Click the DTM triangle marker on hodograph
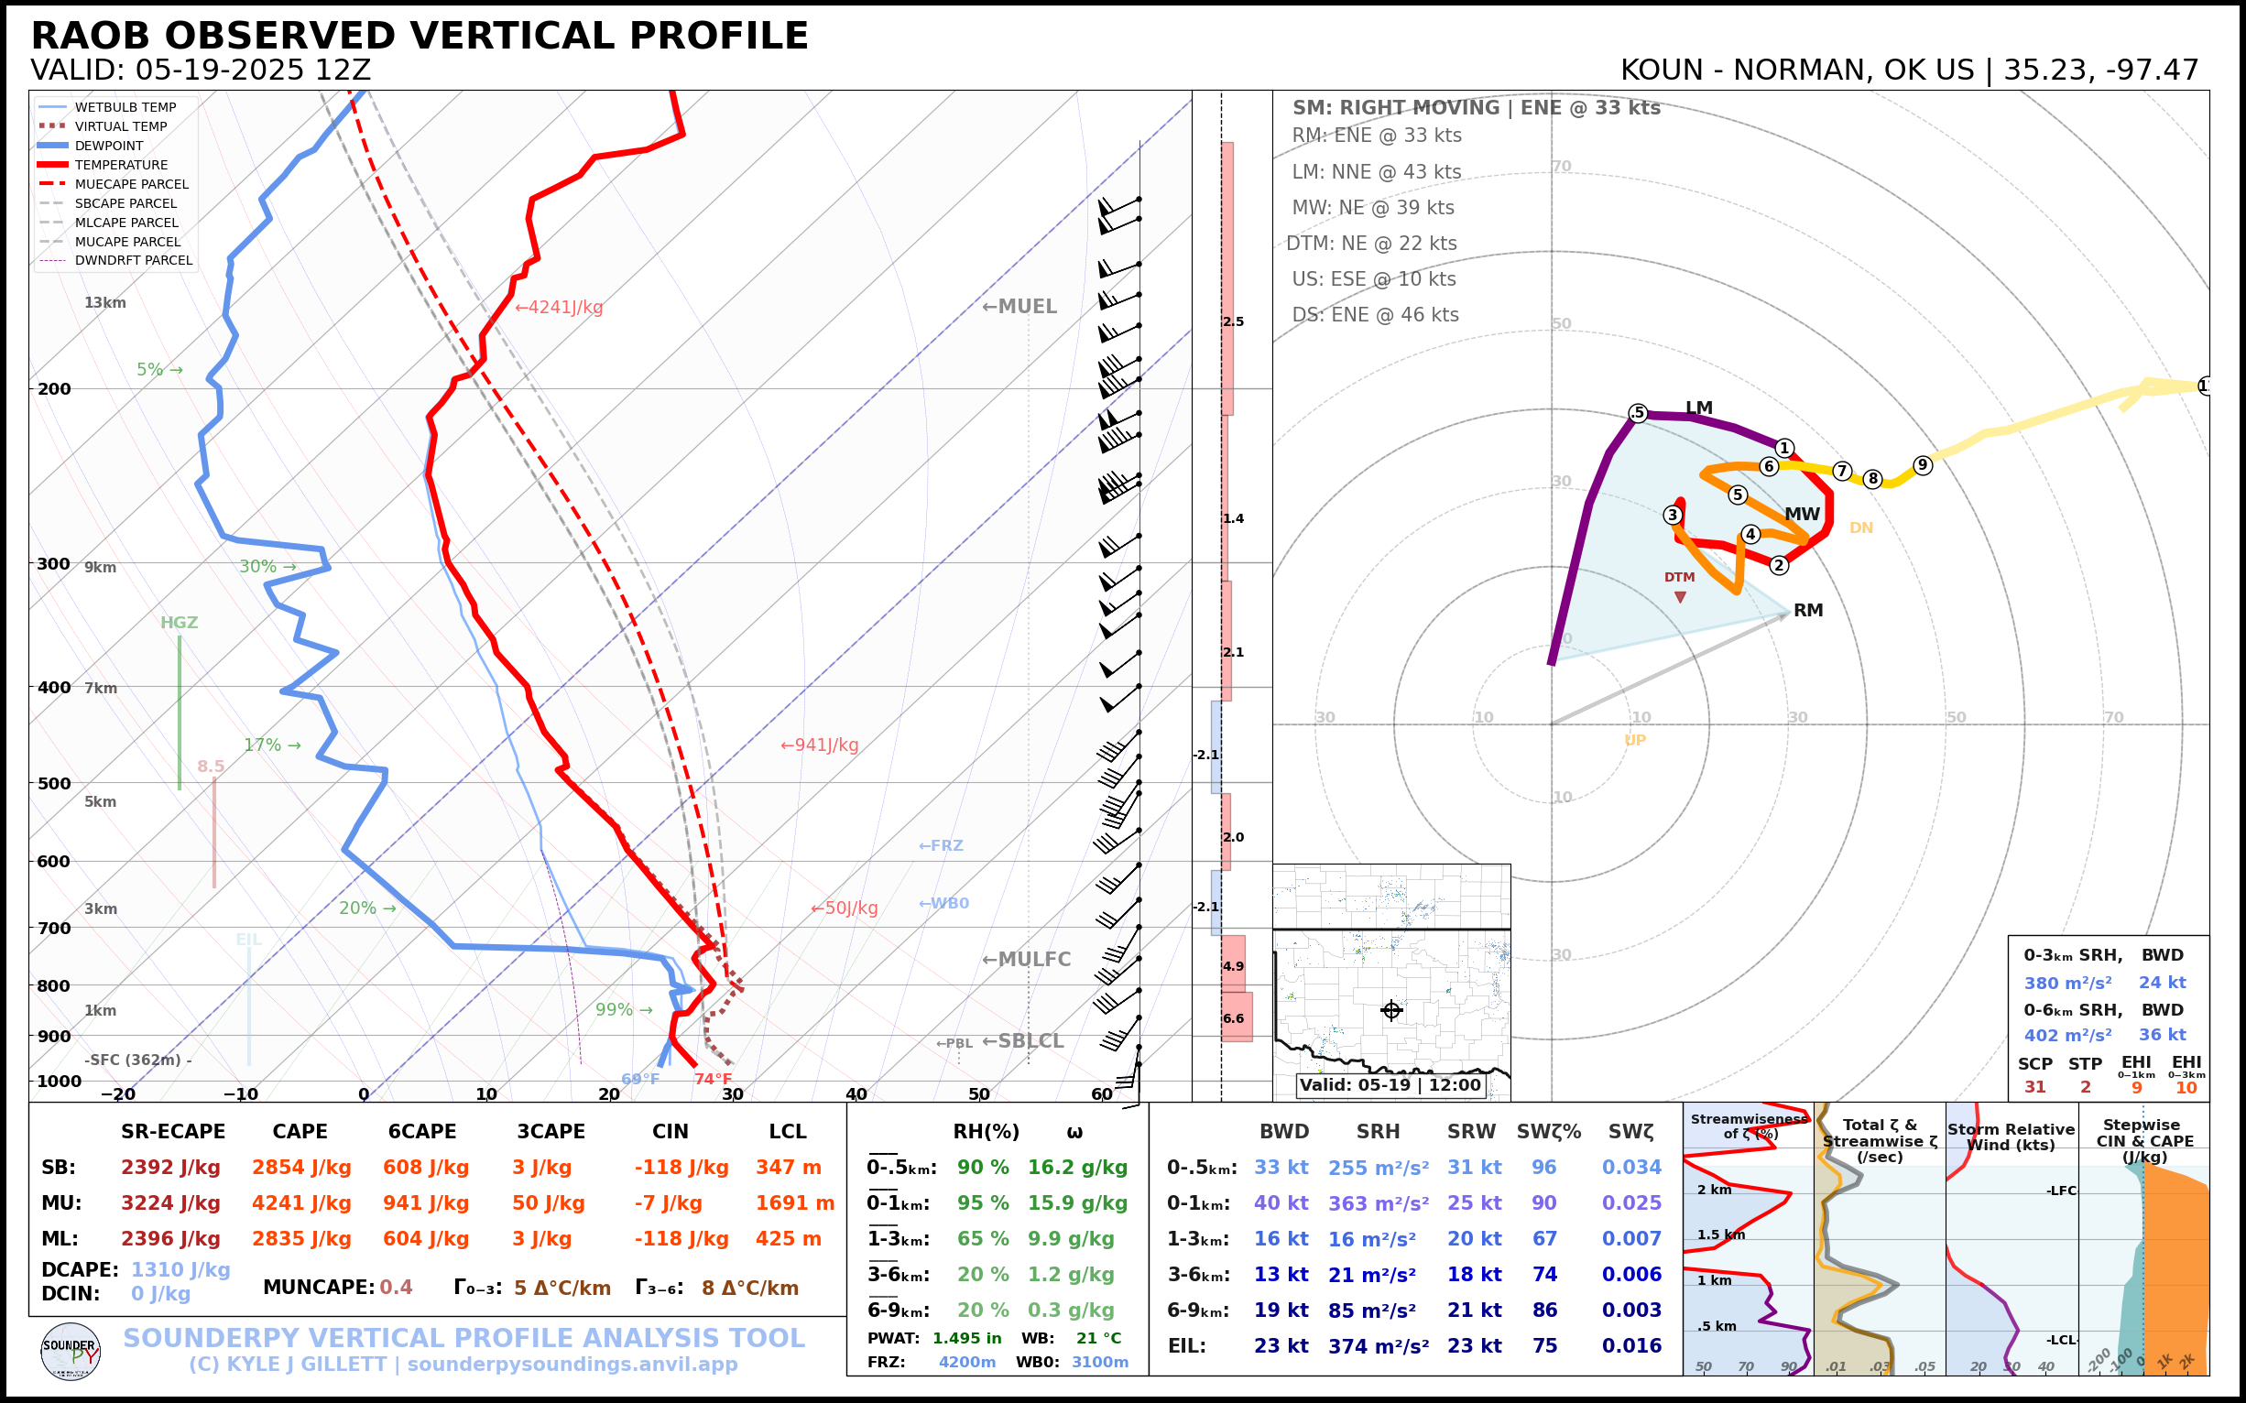Viewport: 2246px width, 1403px height. 1680,597
